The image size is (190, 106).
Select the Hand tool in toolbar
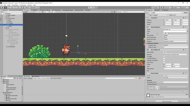click(x=2, y=7)
